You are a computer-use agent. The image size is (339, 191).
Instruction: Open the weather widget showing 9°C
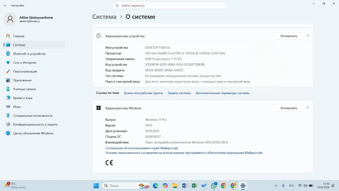[x=15, y=186]
